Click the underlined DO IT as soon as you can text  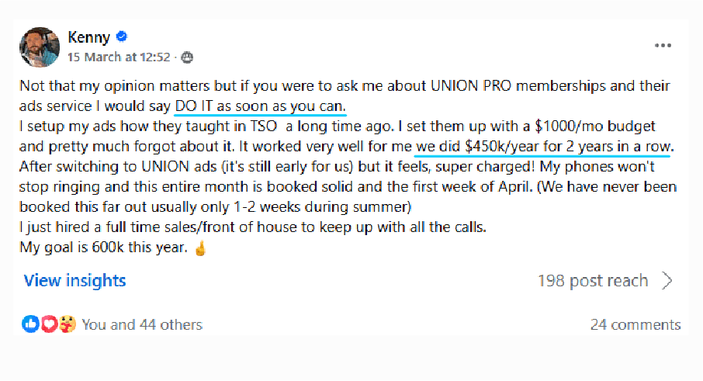[260, 106]
